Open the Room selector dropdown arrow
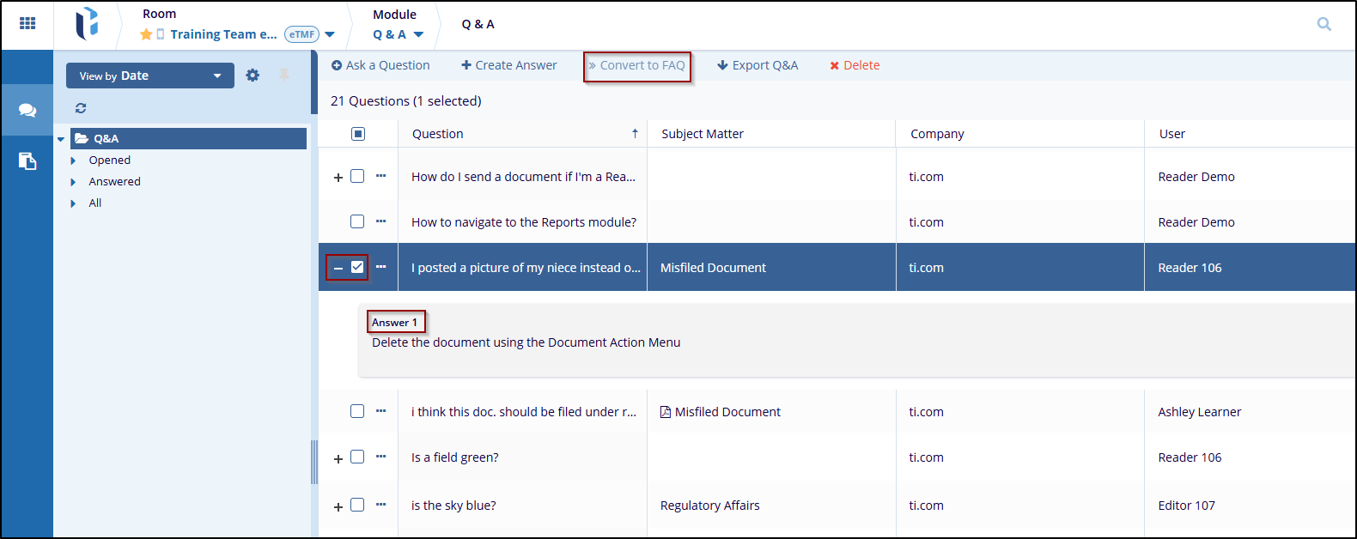The height and width of the screenshot is (539, 1357). (x=330, y=34)
